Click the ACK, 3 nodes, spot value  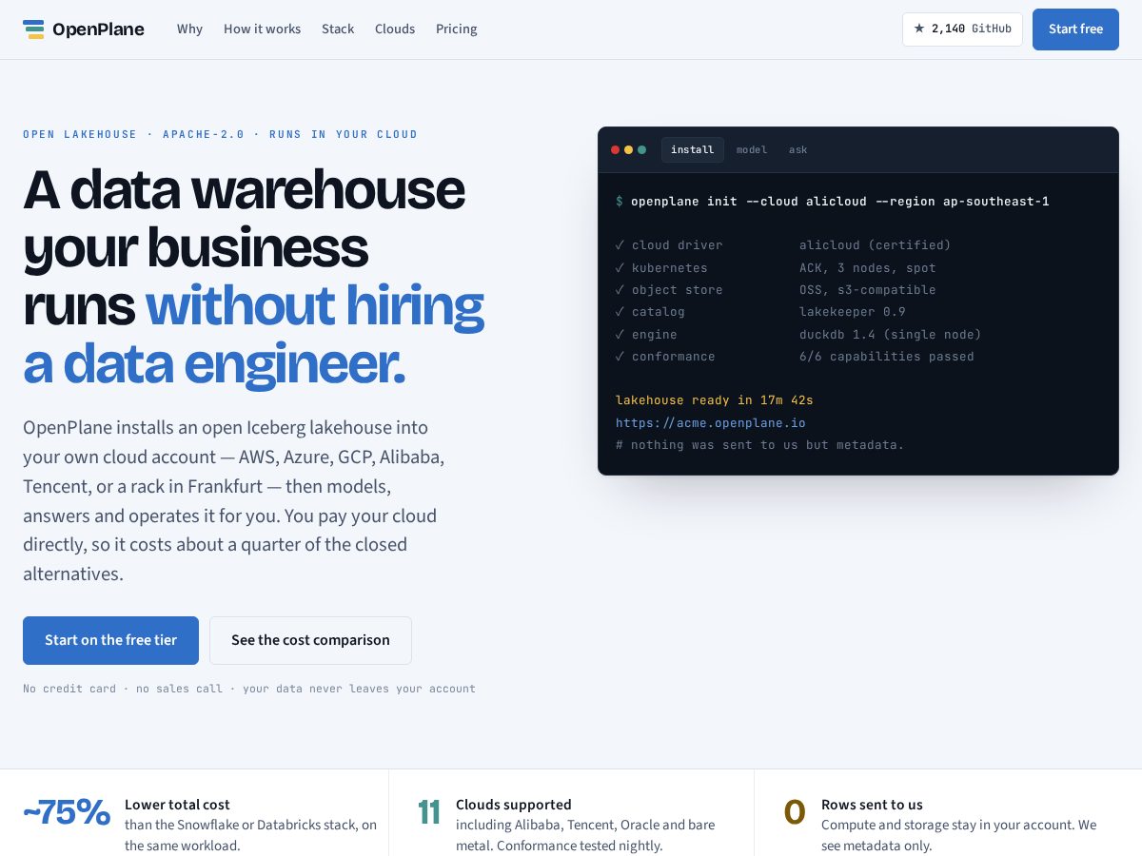click(x=868, y=268)
